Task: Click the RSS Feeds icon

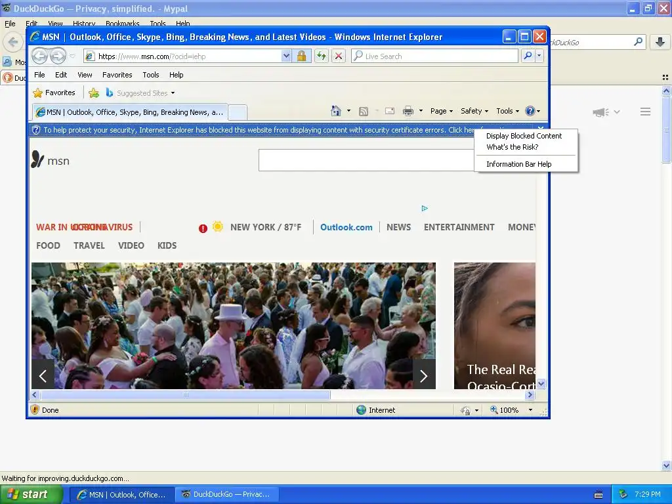Action: pos(364,112)
